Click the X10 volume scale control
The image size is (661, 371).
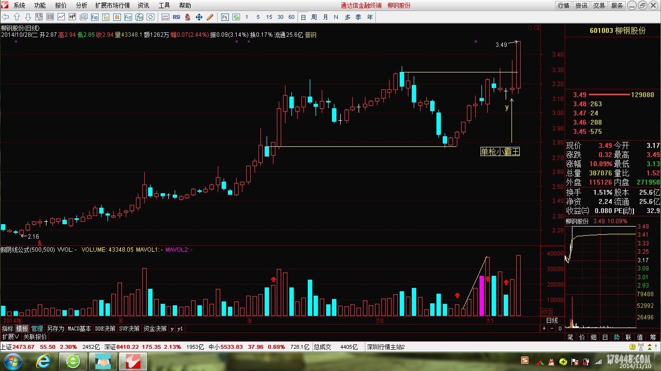[x=546, y=312]
